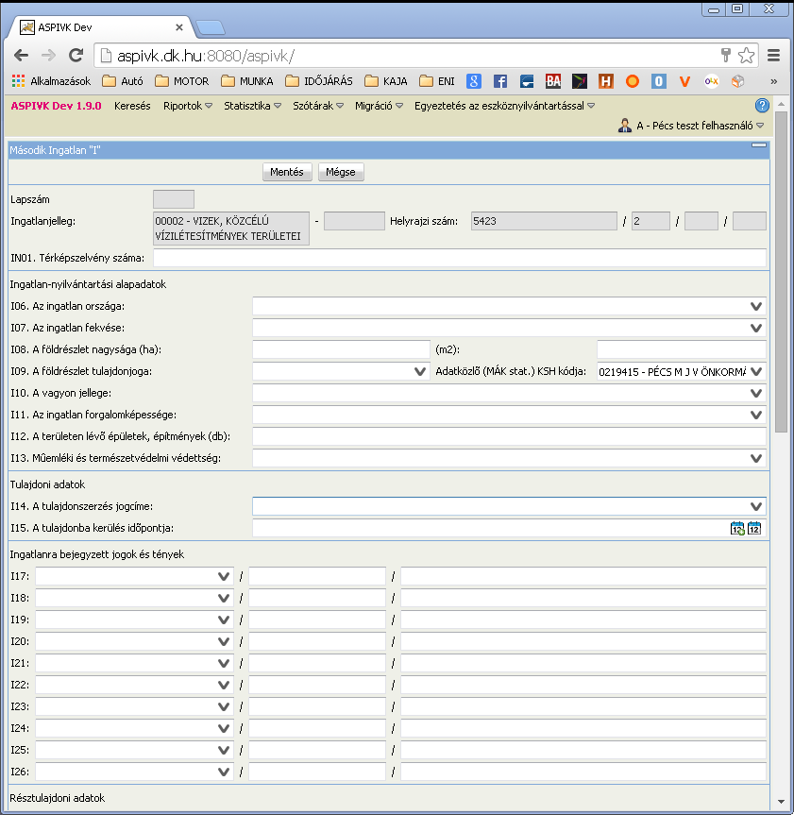Viewport: 794px width, 815px height.
Task: Click the Mégse button
Action: (x=341, y=172)
